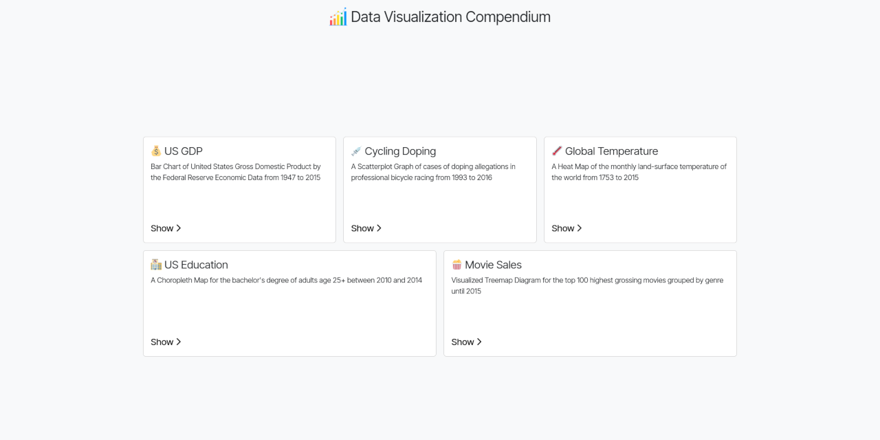Show the Global Temperature heat map
The width and height of the screenshot is (880, 440).
[x=562, y=228]
